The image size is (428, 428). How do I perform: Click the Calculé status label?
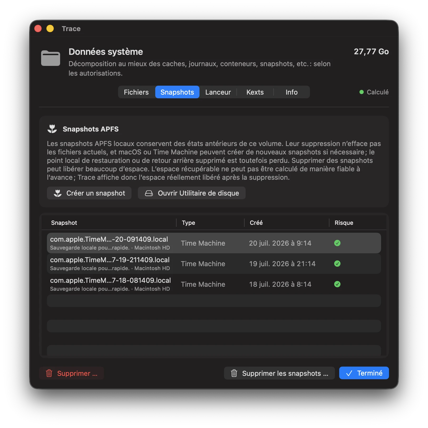[x=378, y=92]
